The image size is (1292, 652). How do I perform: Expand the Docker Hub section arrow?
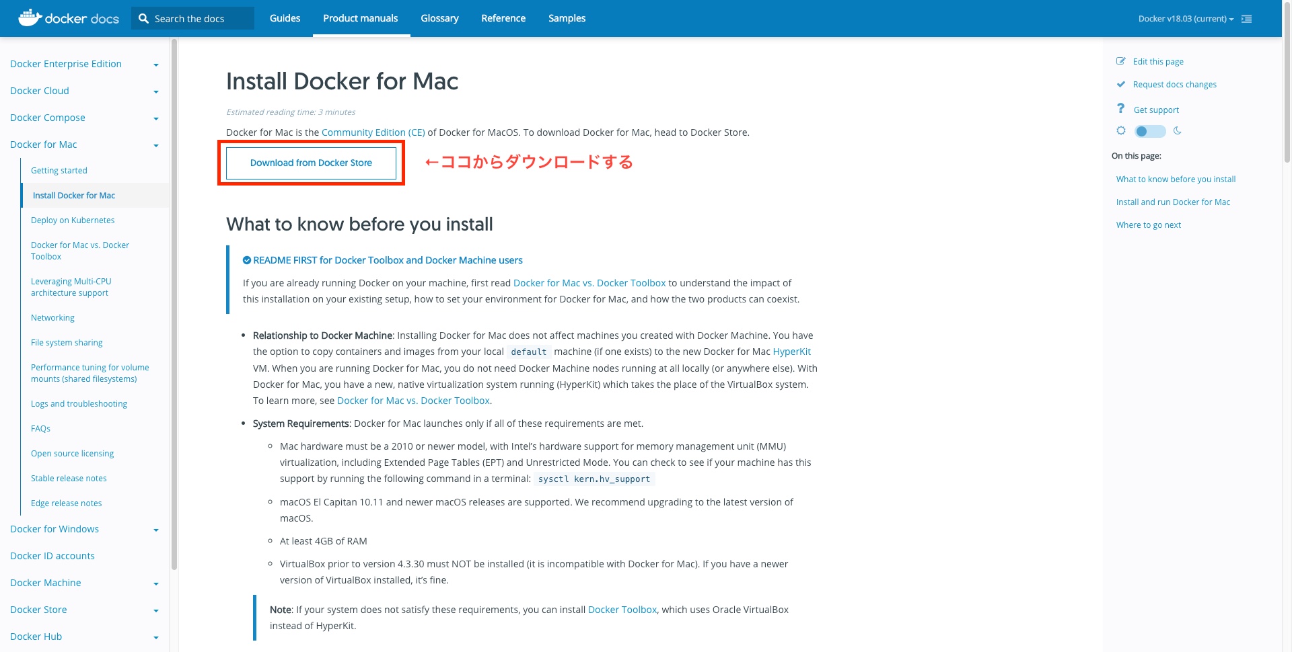tap(156, 638)
